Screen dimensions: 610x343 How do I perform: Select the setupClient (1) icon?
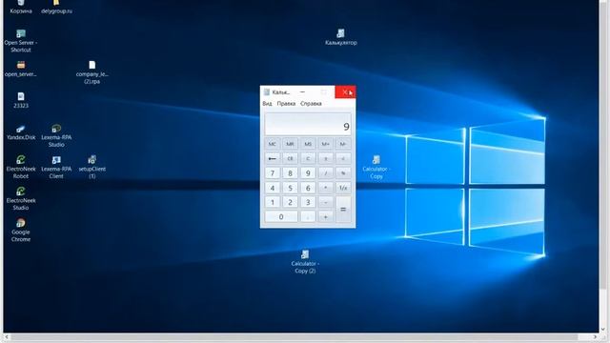click(x=92, y=168)
